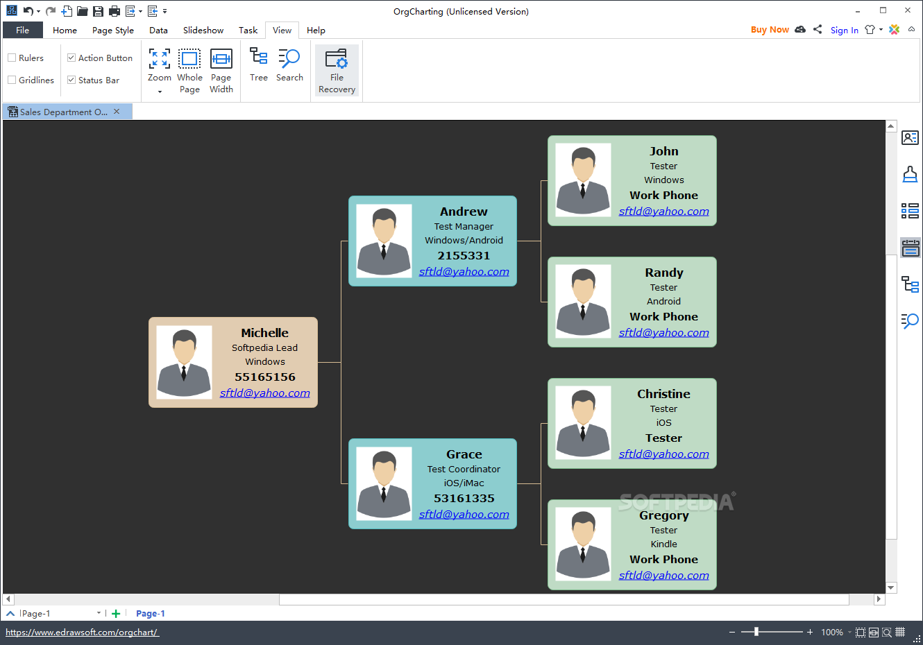This screenshot has width=923, height=645.
Task: Open the search panel from right sidebar
Action: [910, 320]
